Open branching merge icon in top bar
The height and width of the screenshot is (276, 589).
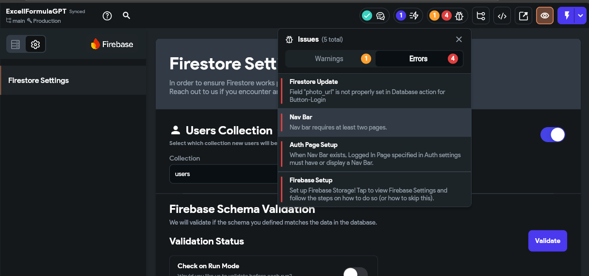coord(481,16)
